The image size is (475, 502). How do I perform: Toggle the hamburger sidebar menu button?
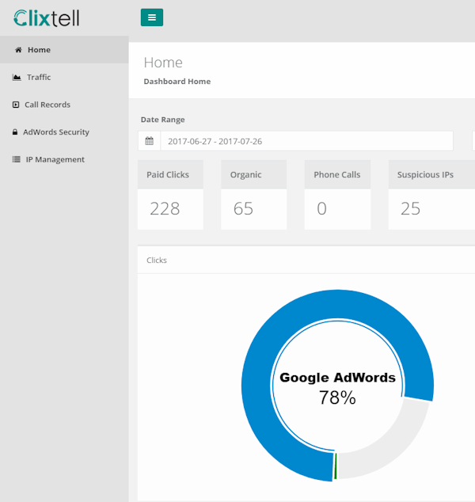coord(152,17)
